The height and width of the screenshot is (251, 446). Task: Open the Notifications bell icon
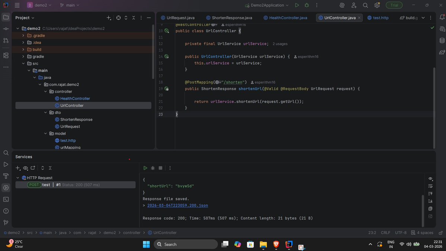point(442,17)
